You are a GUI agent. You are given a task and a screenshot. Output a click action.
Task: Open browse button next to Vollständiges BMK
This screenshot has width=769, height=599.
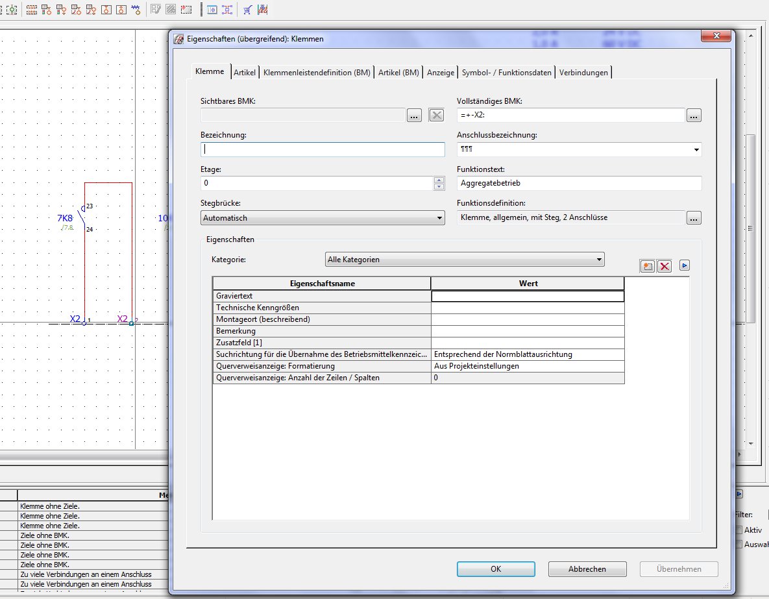694,116
